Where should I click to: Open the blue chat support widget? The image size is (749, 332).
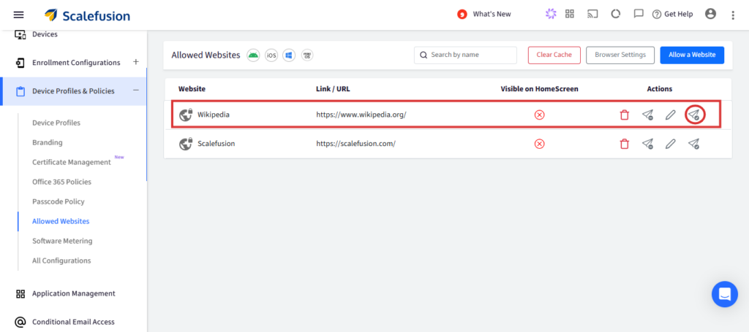tap(725, 294)
